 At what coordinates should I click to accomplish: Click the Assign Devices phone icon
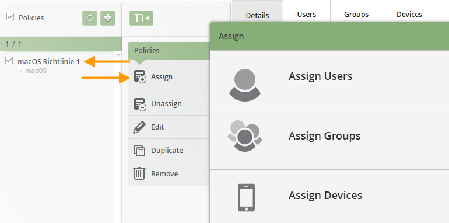(246, 197)
